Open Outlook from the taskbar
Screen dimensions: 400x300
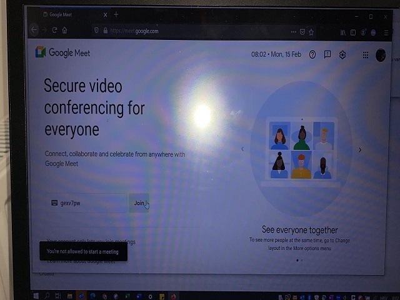(x=81, y=296)
